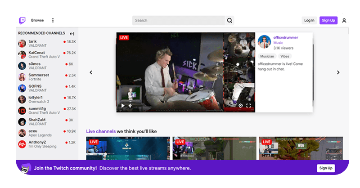Click the LIVE badge on featured stream
Screen dimensions: 360x188
point(124,38)
